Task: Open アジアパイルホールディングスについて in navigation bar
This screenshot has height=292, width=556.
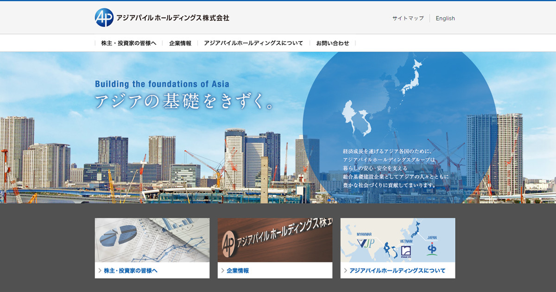Action: click(x=253, y=43)
